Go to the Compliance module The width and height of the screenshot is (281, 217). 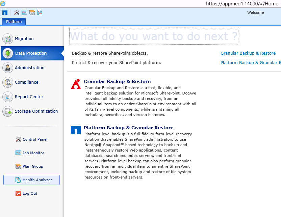pyautogui.click(x=26, y=82)
